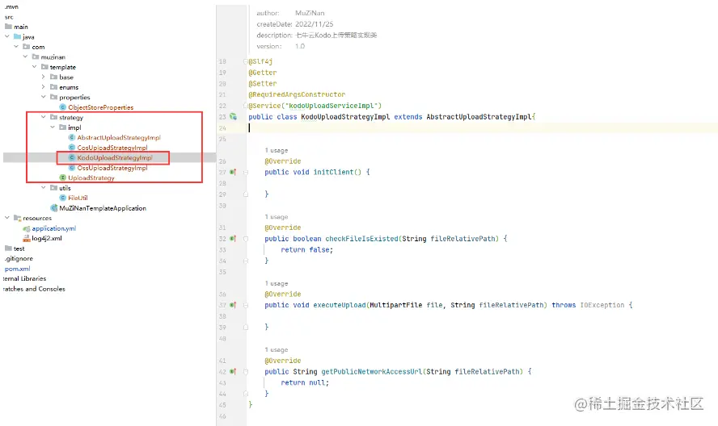Click override gutter icon at checkFileIsExisted

[233, 239]
